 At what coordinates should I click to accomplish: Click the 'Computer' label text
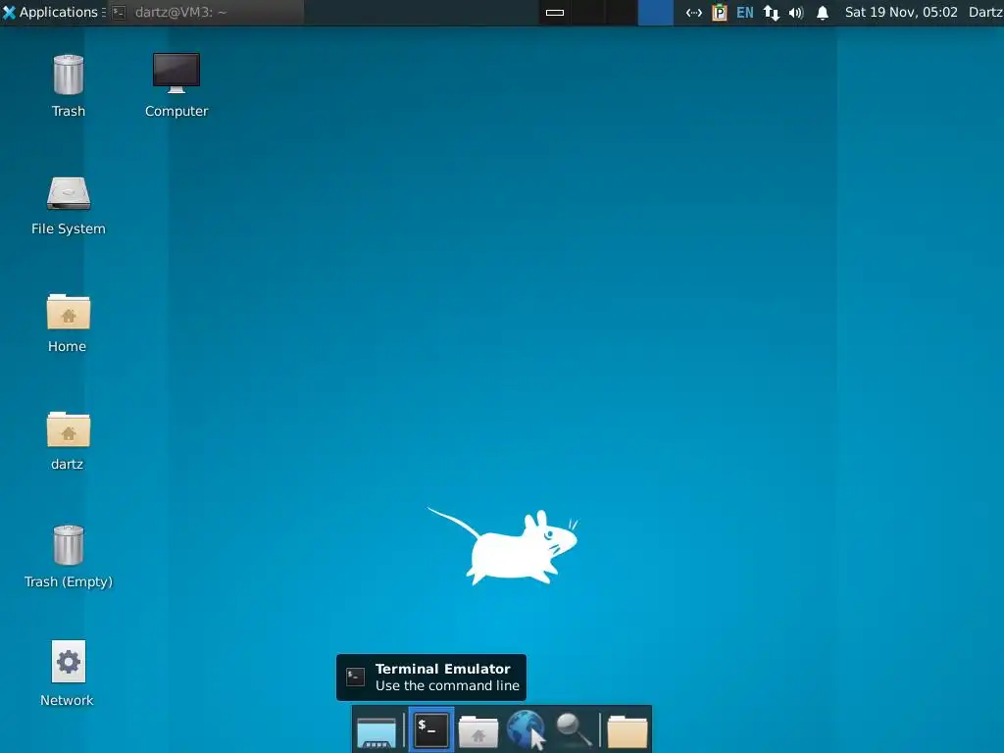tap(176, 111)
